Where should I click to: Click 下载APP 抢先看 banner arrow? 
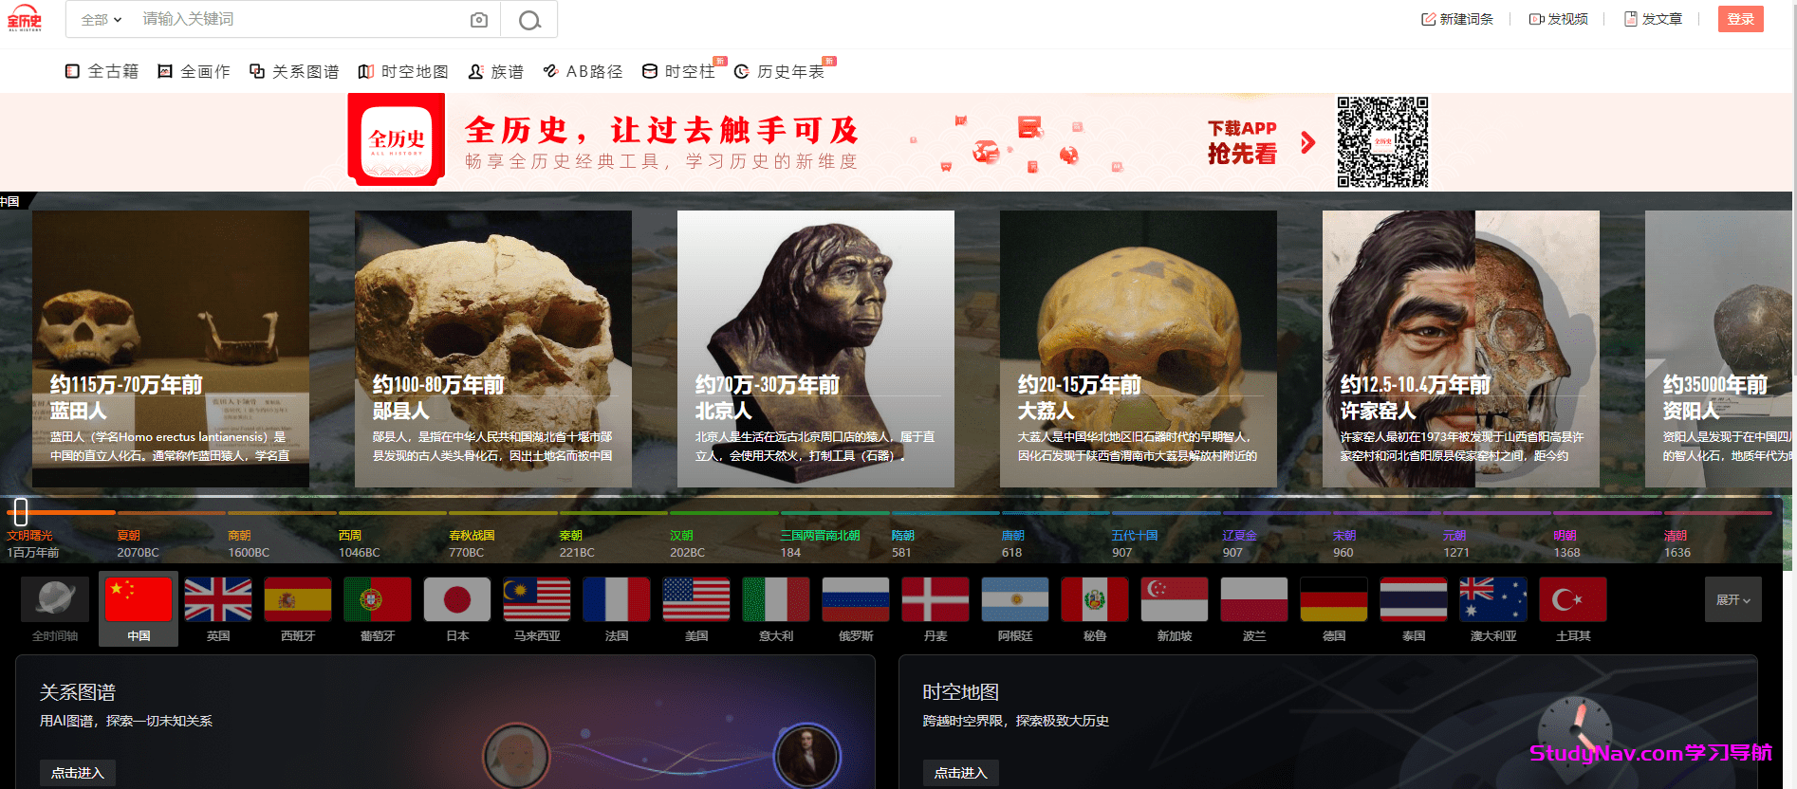click(x=1308, y=142)
